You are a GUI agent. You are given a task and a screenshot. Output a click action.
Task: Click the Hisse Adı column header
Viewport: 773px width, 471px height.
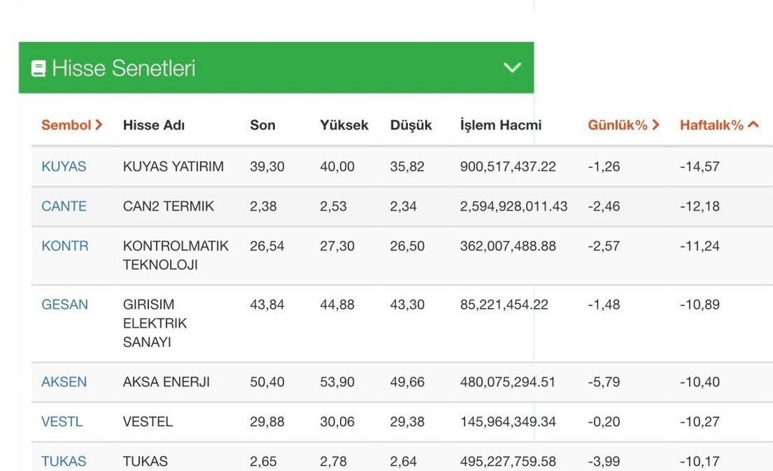(x=152, y=124)
